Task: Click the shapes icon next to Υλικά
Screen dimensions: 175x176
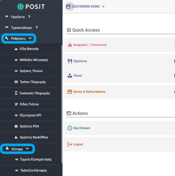Action: [70, 75]
